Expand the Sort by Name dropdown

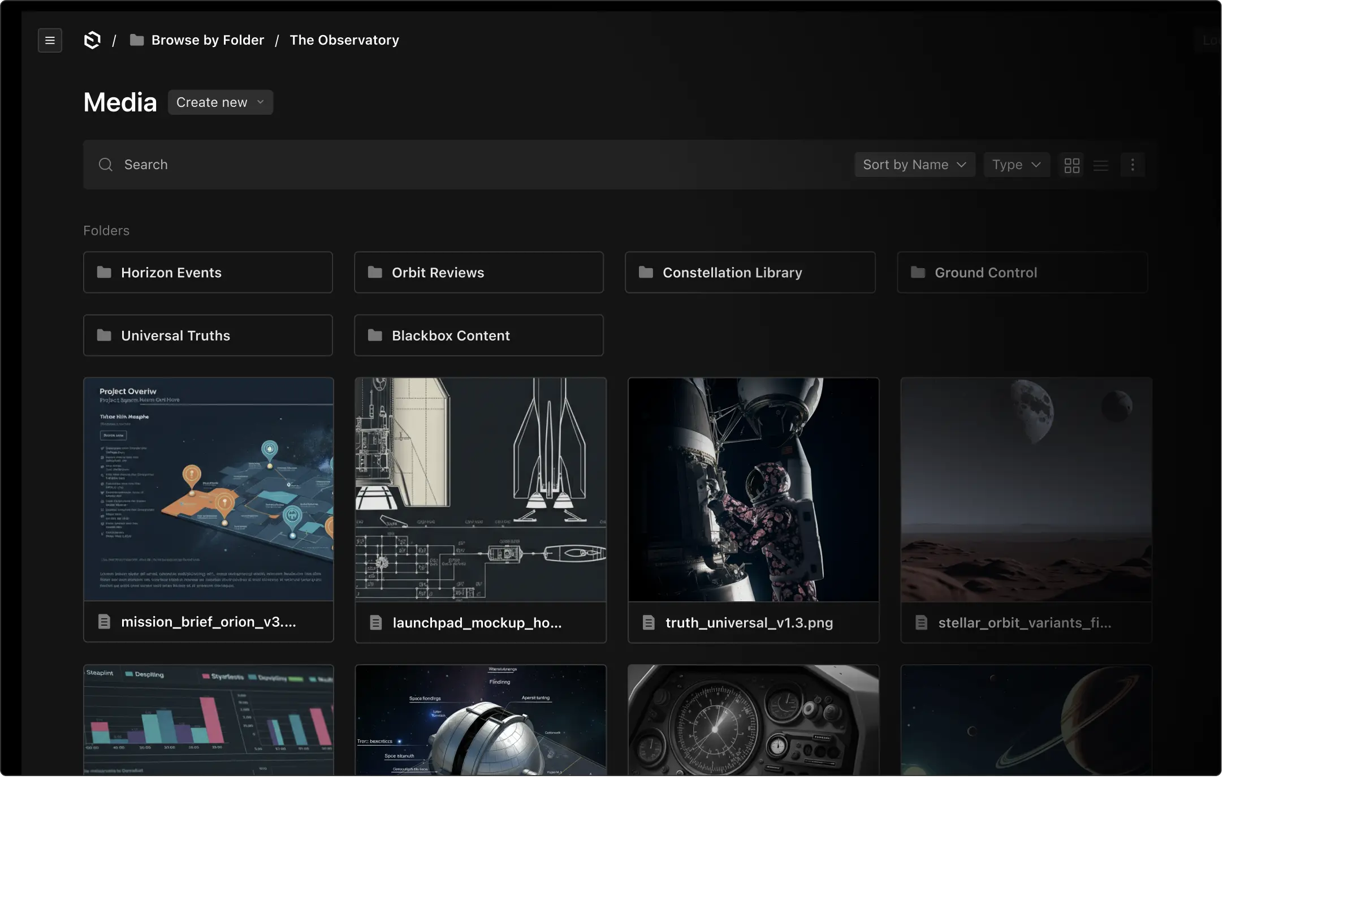click(914, 165)
